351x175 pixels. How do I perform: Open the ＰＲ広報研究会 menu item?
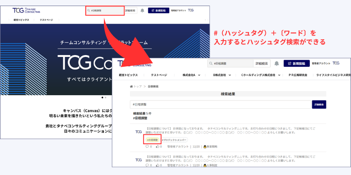(298, 75)
